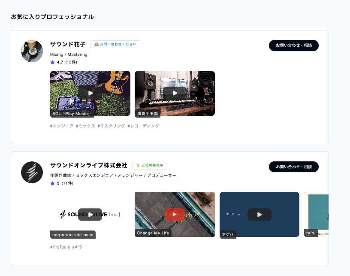This screenshot has height=276, width=350.
Task: Open the rain. thumbnail
Action: click(316, 214)
